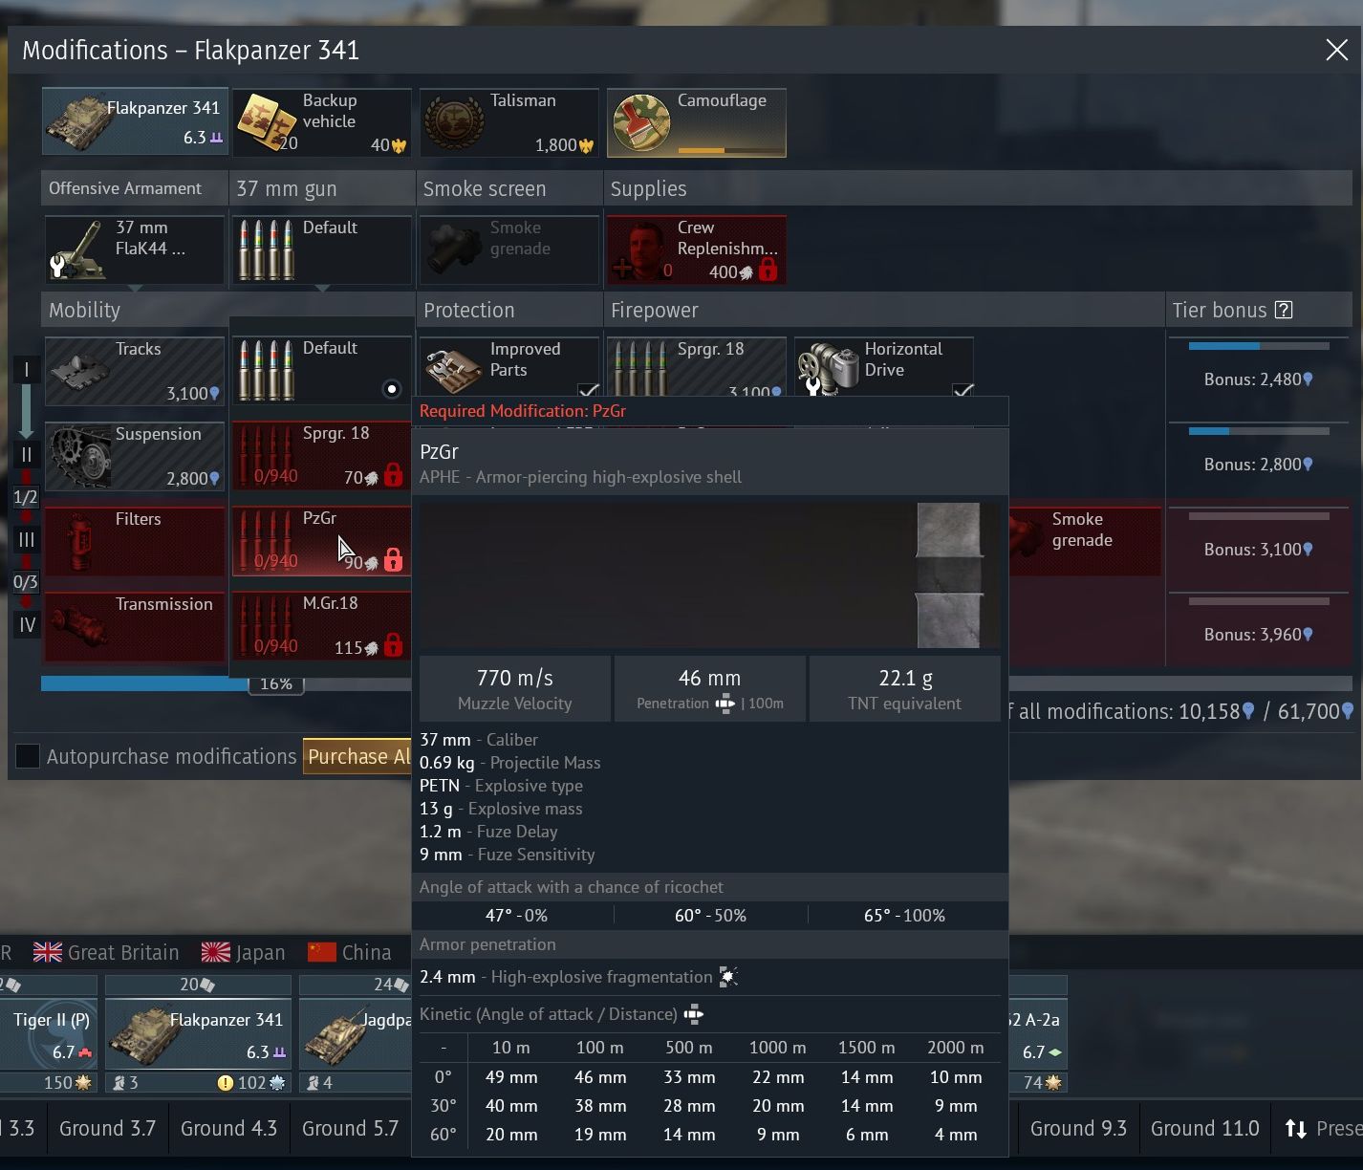Open the Tier bonus help question mark

tap(1285, 310)
